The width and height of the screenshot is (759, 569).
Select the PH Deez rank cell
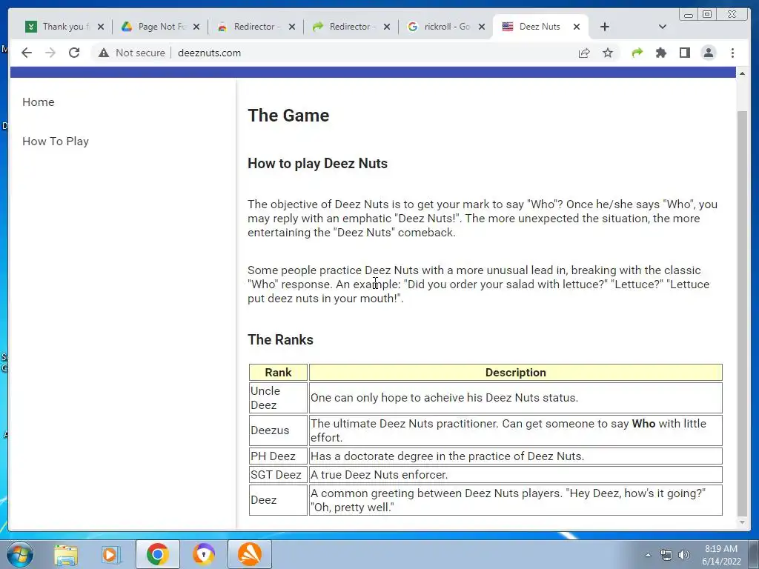click(x=279, y=456)
